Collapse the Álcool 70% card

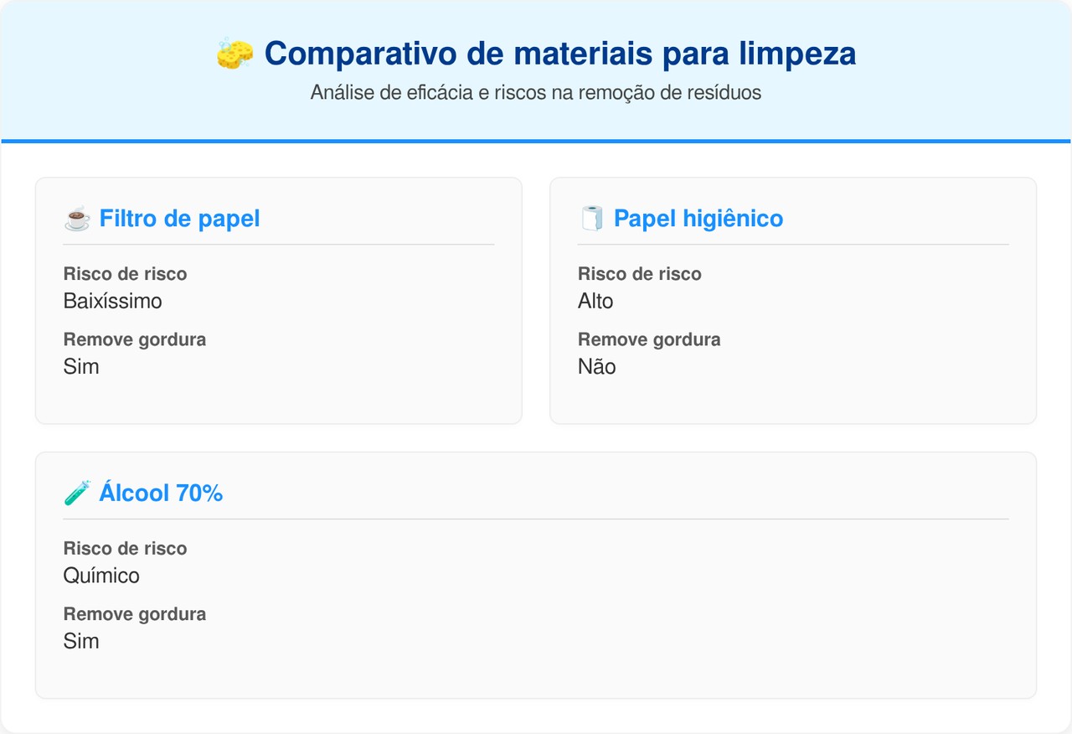pyautogui.click(x=536, y=574)
